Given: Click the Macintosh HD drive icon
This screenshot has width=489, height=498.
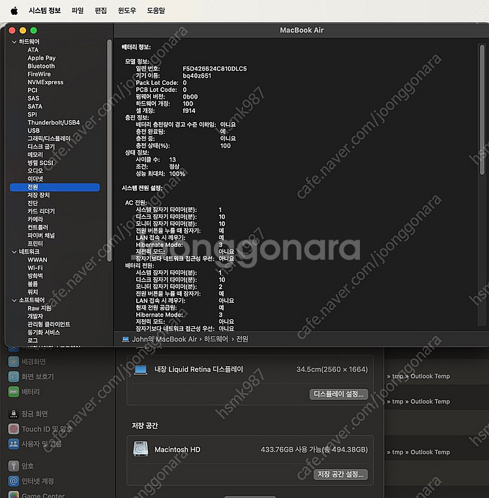Looking at the screenshot, I should (141, 449).
